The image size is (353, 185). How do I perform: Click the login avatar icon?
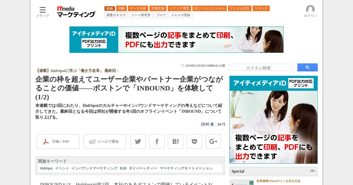pos(310,9)
